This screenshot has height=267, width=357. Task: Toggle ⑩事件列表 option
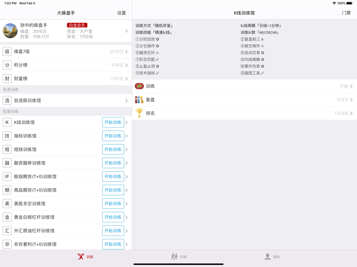point(252,66)
